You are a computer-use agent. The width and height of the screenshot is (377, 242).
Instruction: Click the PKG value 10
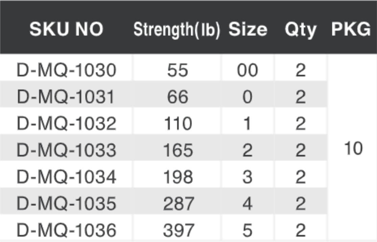click(353, 149)
